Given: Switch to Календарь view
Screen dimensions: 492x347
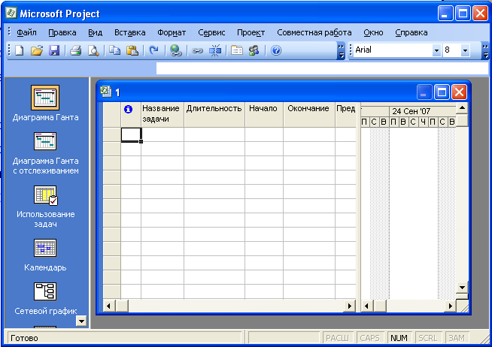Looking at the screenshot, I should [x=45, y=248].
